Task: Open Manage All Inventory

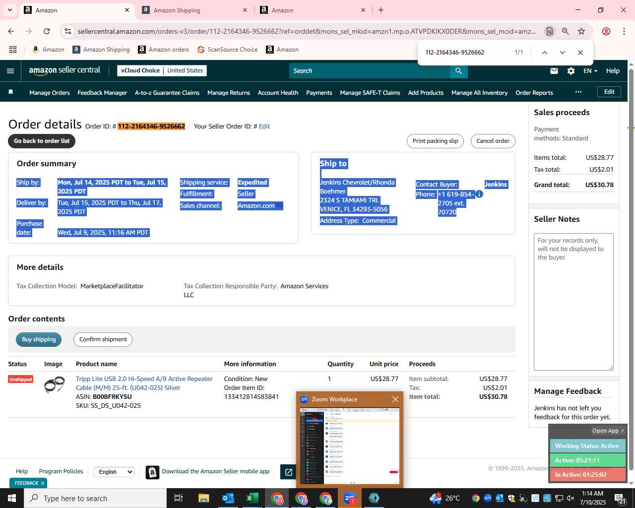Action: [479, 93]
